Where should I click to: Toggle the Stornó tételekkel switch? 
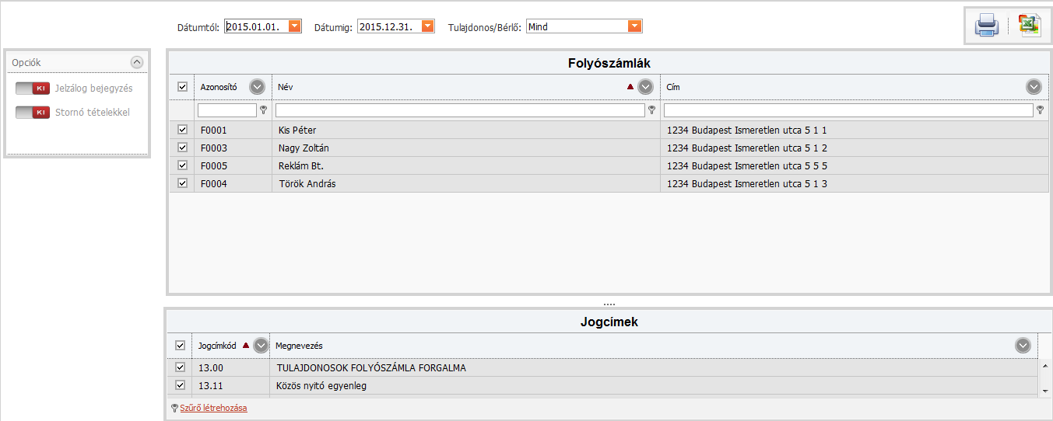tap(33, 113)
